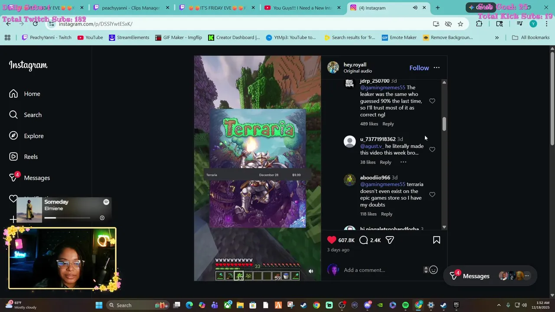Open the post's more options menu
This screenshot has width=555, height=312.
[437, 68]
